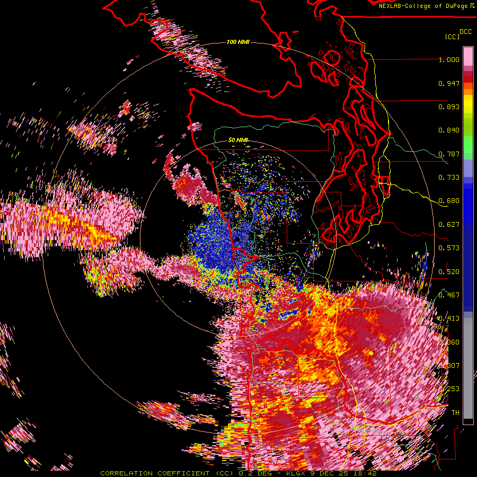This screenshot has height=477, width=477.
Task: Click the DCC [CC] scale heading
Action: click(x=458, y=34)
